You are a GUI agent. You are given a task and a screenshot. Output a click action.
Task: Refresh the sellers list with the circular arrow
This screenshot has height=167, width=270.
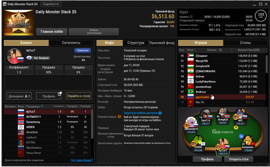click(x=42, y=106)
